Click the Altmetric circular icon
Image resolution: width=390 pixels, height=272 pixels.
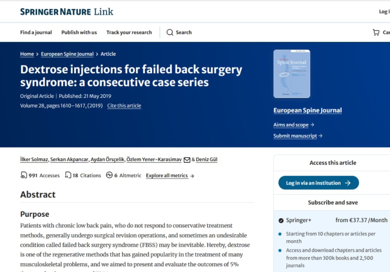109,176
